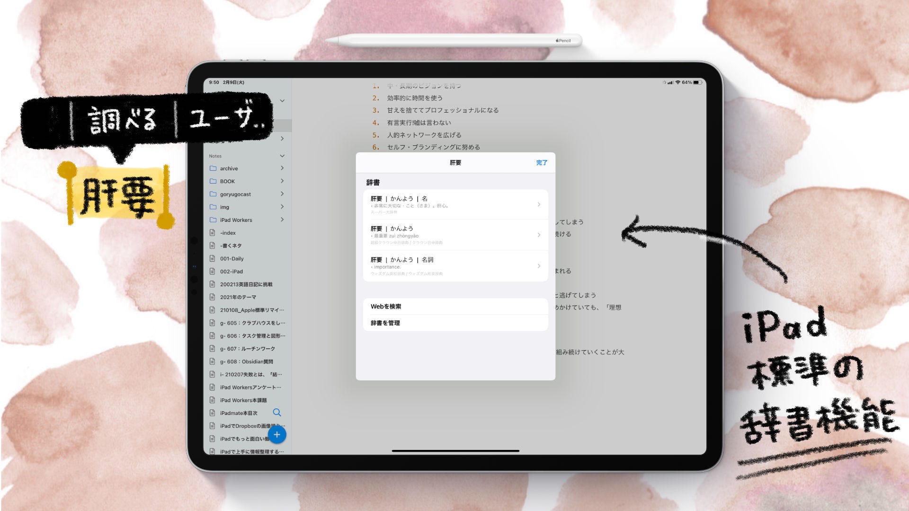This screenshot has height=511, width=909.
Task: Tap the blue plus new-note button
Action: 277,434
